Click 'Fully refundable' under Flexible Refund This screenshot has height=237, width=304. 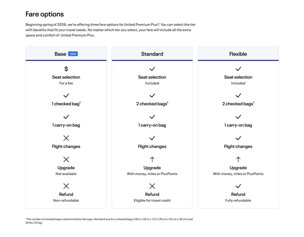click(238, 200)
